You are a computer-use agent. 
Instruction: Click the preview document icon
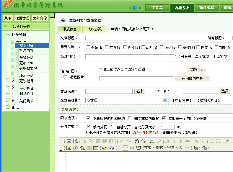[76, 141]
